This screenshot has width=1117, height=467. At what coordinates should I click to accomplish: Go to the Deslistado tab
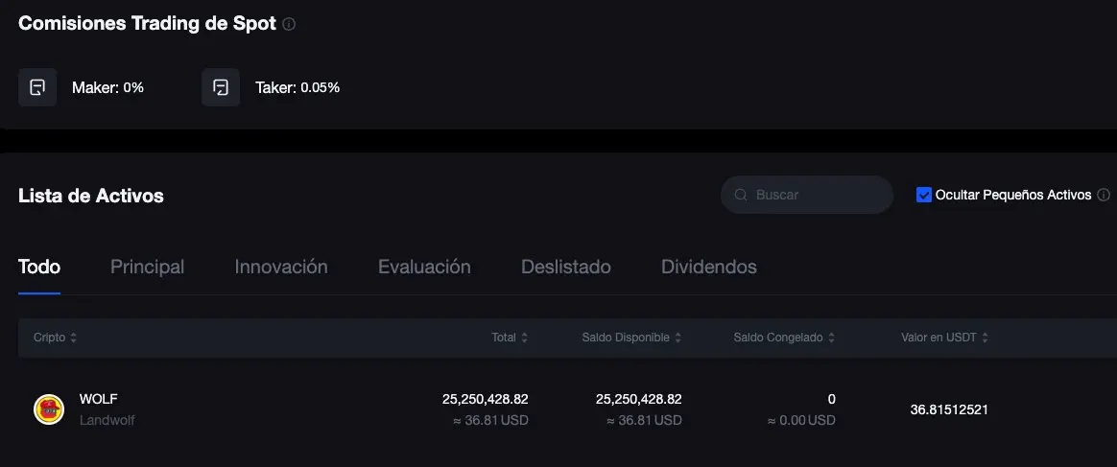coord(565,267)
